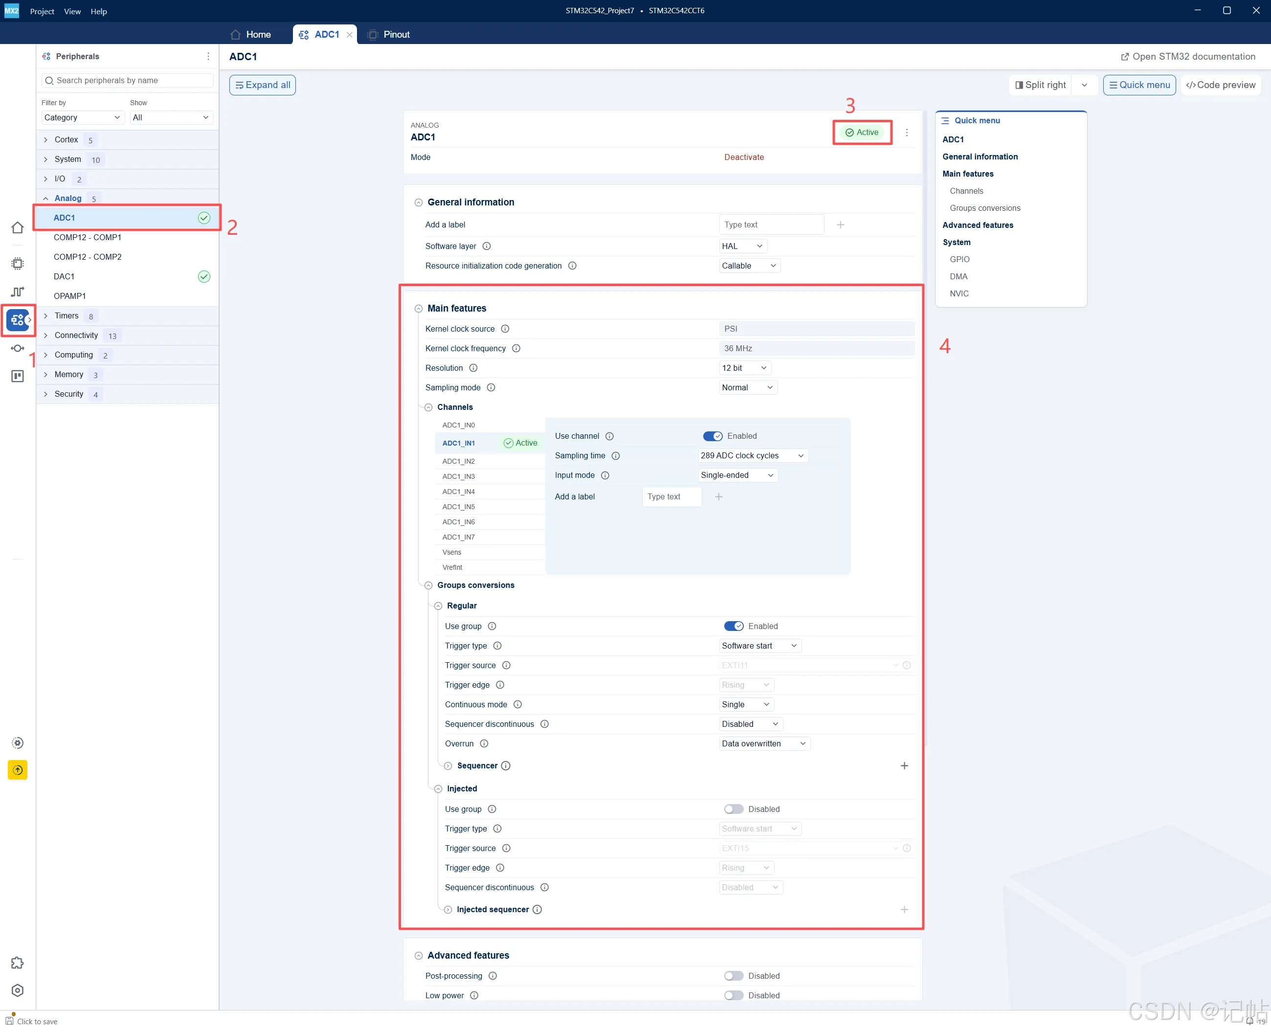Open Sampling mode Normal dropdown
The image size is (1271, 1032).
(748, 387)
